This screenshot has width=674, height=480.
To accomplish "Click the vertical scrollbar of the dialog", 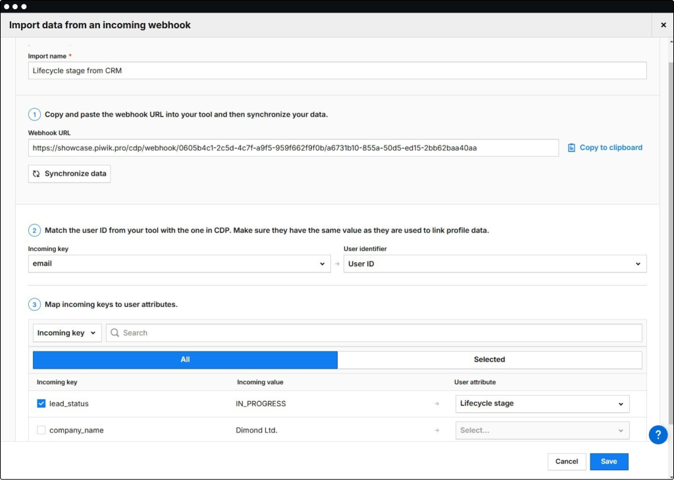I will [x=669, y=230].
